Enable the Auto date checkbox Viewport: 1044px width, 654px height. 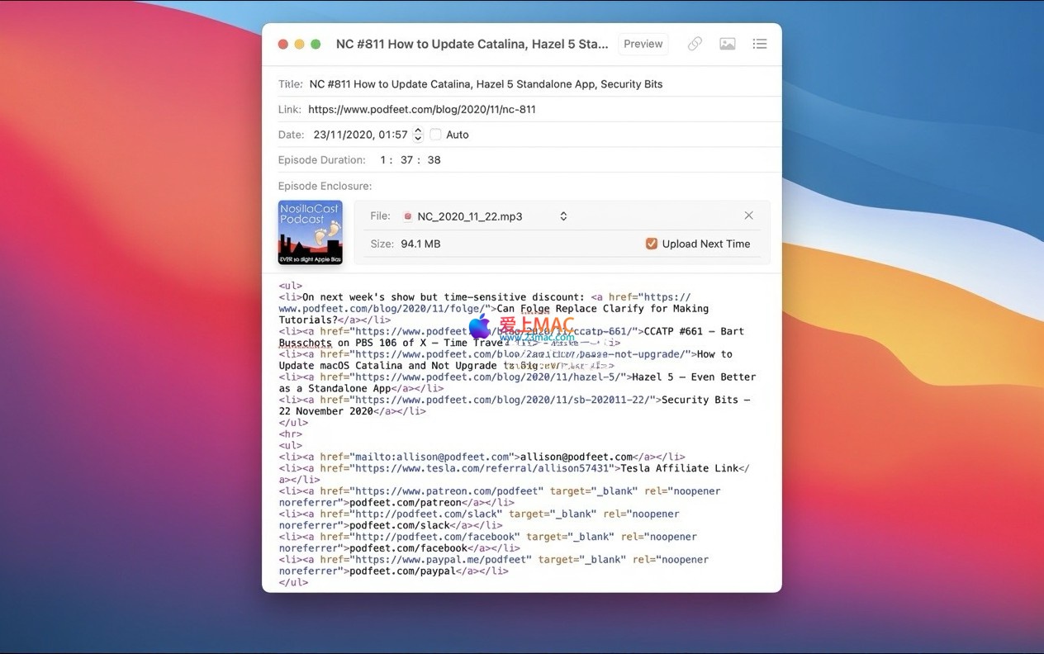[436, 135]
